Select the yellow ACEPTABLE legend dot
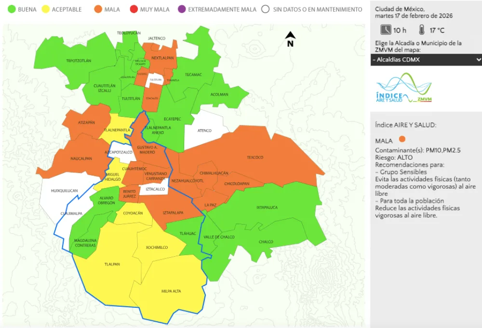Viewport: 482px width, 328px height. pos(46,9)
